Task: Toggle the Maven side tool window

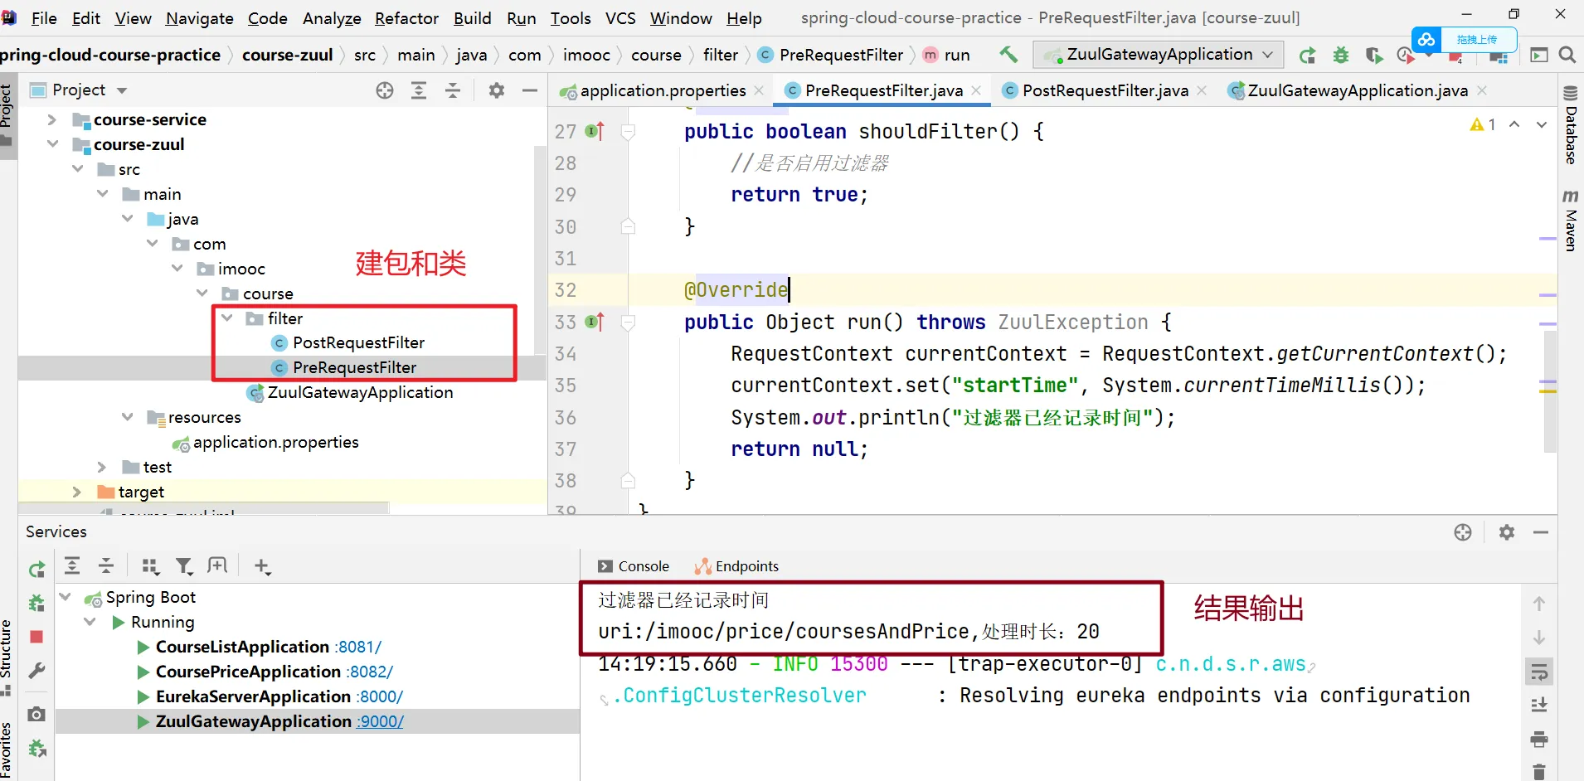Action: 1570,220
